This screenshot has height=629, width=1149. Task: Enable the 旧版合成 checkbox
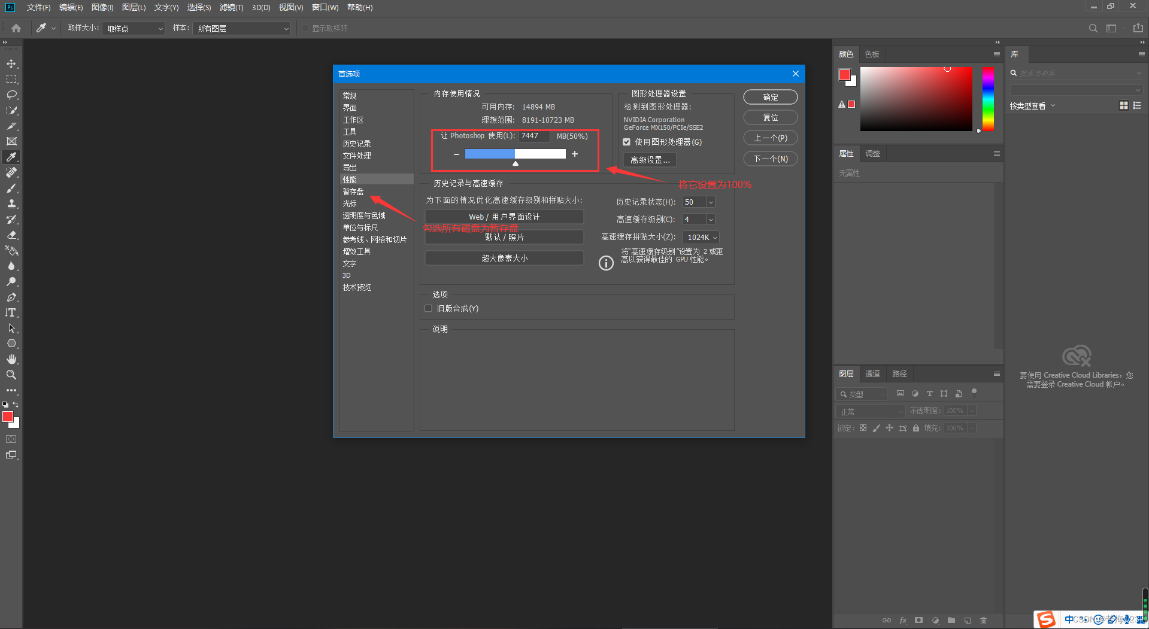(428, 308)
